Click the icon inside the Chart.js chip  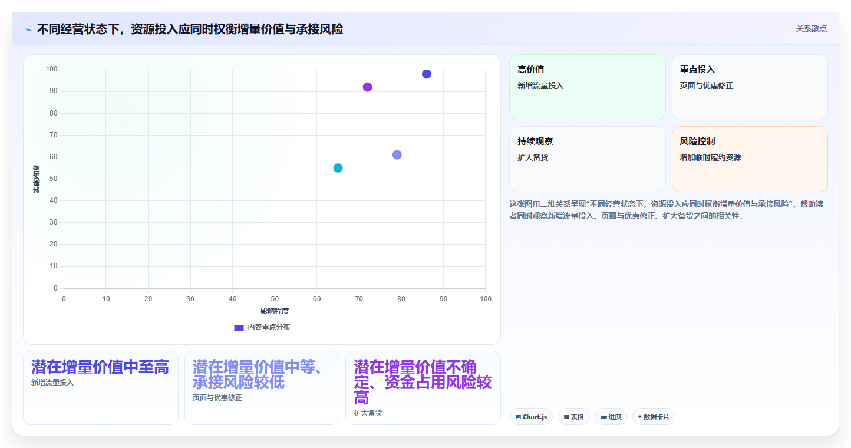pos(518,417)
